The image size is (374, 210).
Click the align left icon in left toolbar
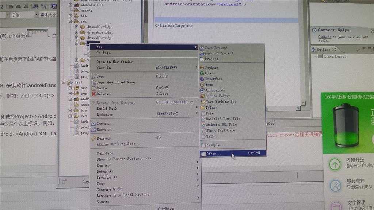click(11, 7)
